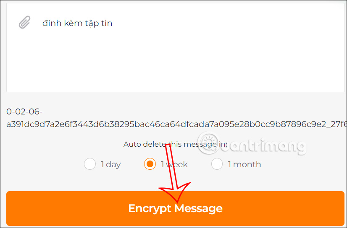Select the '1 day' radio button
This screenshot has width=347, height=228.
coord(90,164)
